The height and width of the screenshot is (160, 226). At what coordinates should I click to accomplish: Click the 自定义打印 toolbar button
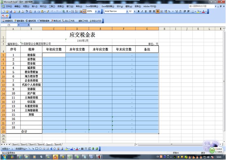click(95, 21)
